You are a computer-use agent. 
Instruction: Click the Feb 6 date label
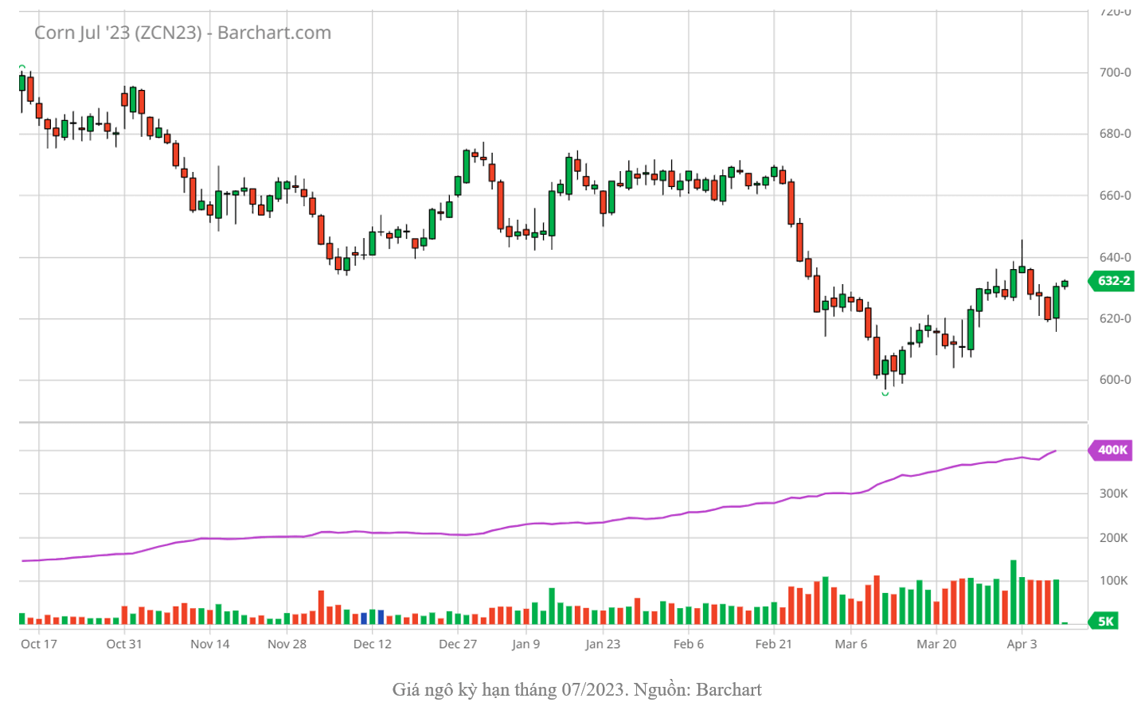pos(689,644)
